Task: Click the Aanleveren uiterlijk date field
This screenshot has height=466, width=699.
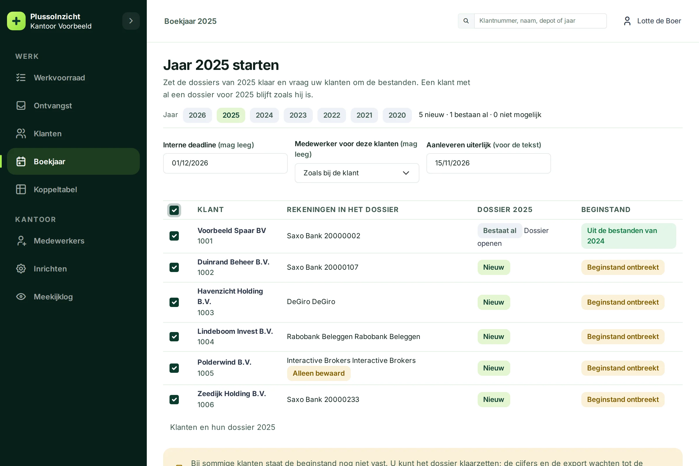Action: pyautogui.click(x=488, y=163)
